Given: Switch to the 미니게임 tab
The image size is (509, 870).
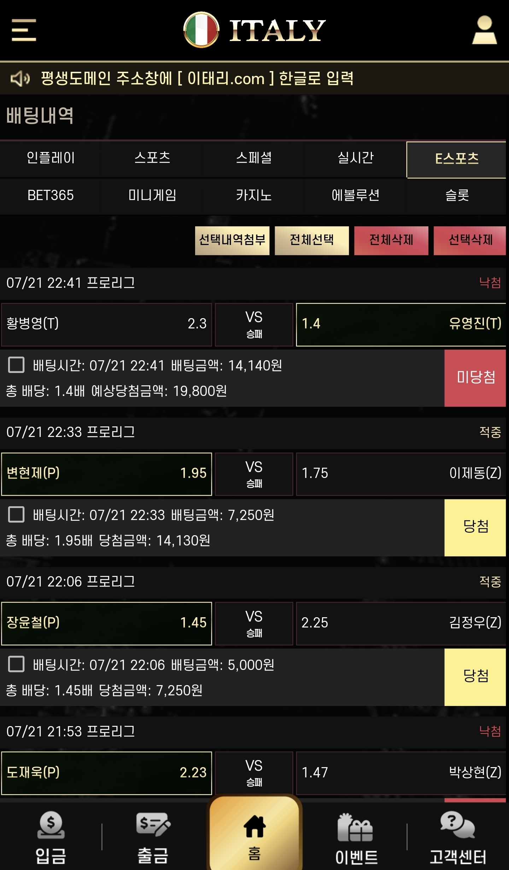Looking at the screenshot, I should (x=152, y=195).
